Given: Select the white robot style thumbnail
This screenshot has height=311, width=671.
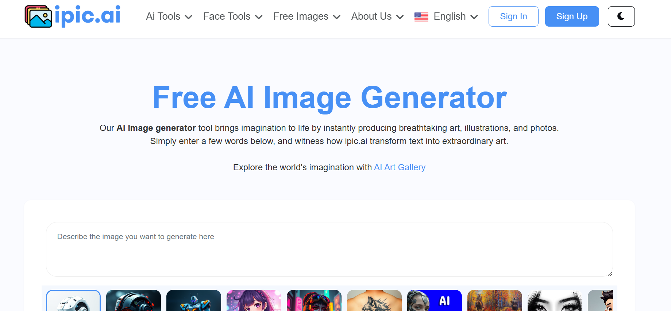Looking at the screenshot, I should point(73,301).
